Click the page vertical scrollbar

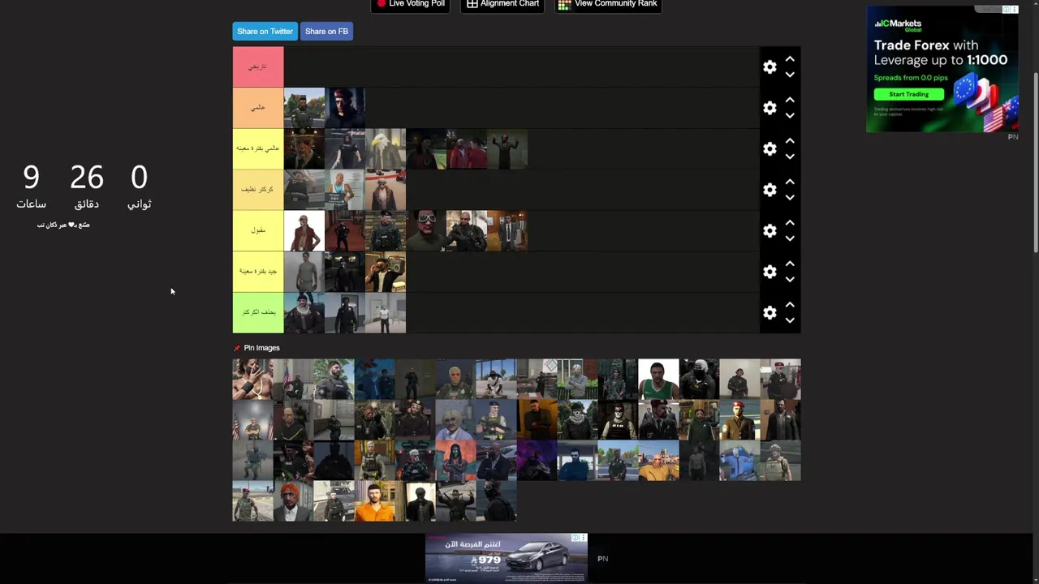(1035, 162)
